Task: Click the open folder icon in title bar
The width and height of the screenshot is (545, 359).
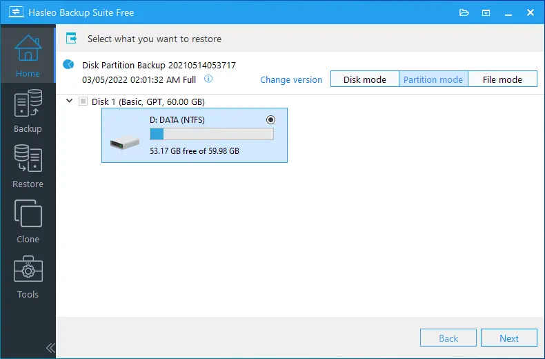Action: click(x=464, y=12)
